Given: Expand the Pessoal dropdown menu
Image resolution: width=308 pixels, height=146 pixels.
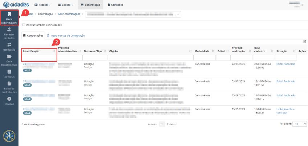Looking at the screenshot, I should tap(42, 5).
